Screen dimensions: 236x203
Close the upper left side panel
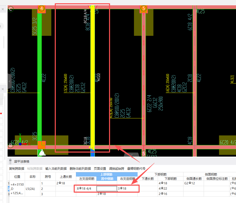pyautogui.click(x=3, y=9)
